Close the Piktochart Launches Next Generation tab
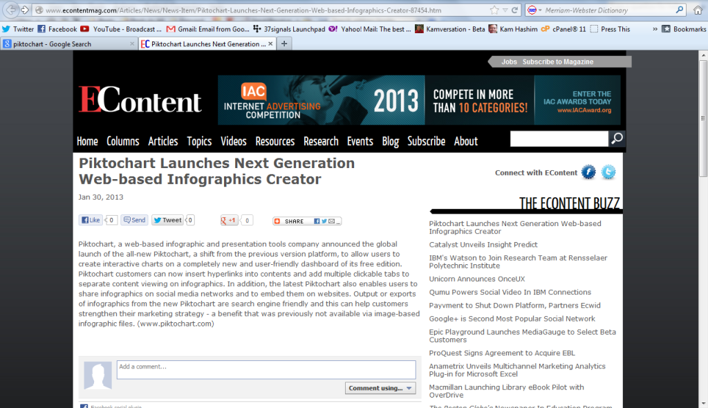708x408 pixels. pos(270,44)
